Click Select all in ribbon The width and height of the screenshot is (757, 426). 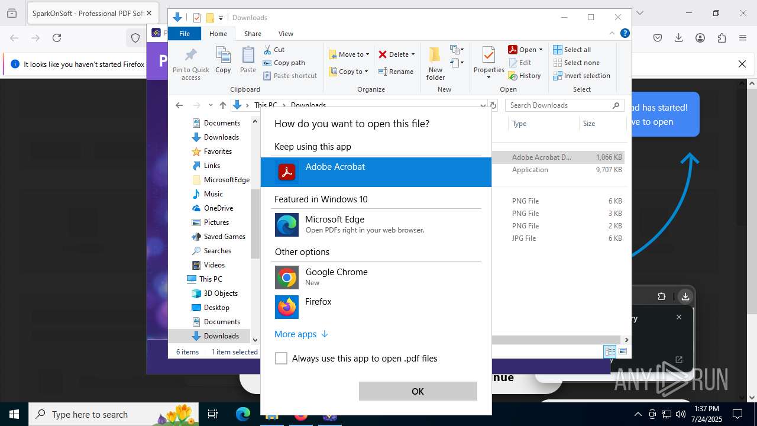[x=572, y=50]
